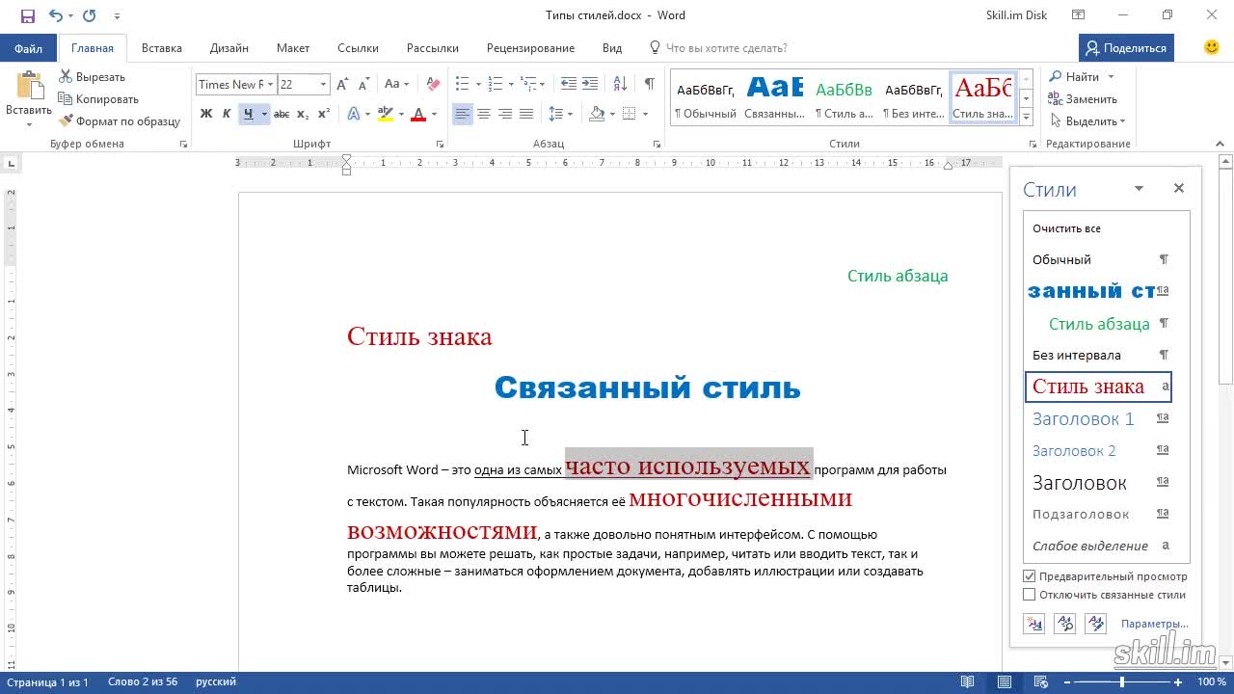Viewport: 1234px width, 694px height.
Task: Open the Найти dropdown arrow
Action: click(x=1111, y=77)
